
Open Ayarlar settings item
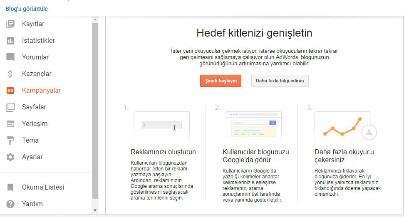(32, 157)
